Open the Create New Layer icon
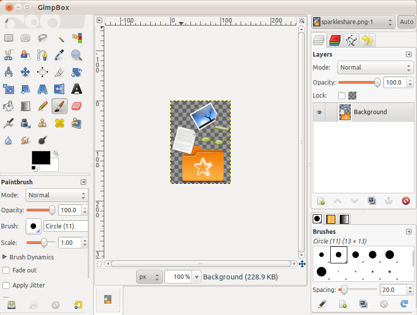Viewport: 417px width, 315px height. pos(321,201)
